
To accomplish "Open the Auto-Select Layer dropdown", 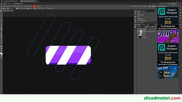I will point(13,8).
